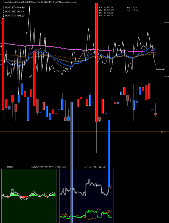Click the 'Pre C: 991.60' close value
Image resolution: width=169 pixels, height=223 pixels.
106,16
